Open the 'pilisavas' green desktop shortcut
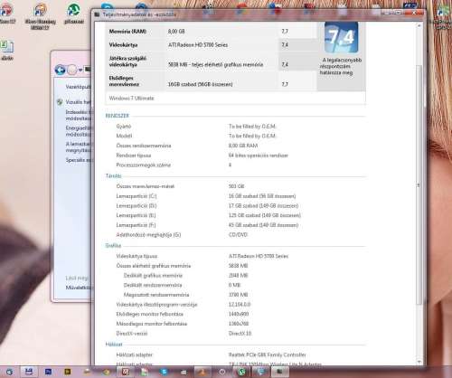Image resolution: width=452 pixels, height=378 pixels. click(x=73, y=14)
